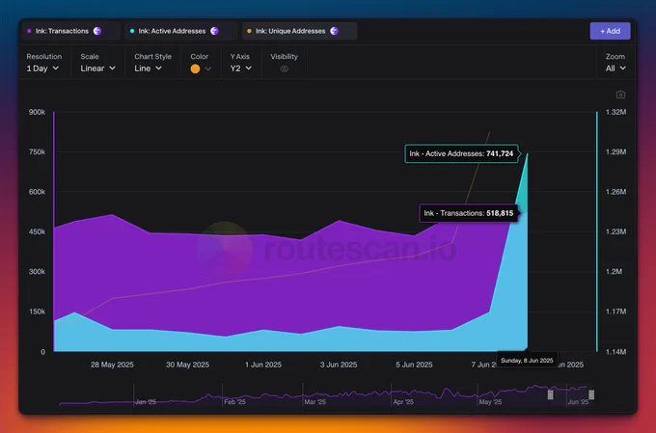Viewport: 656px width, 433px height.
Task: Click the 1.2M right axis label
Action: point(614,272)
